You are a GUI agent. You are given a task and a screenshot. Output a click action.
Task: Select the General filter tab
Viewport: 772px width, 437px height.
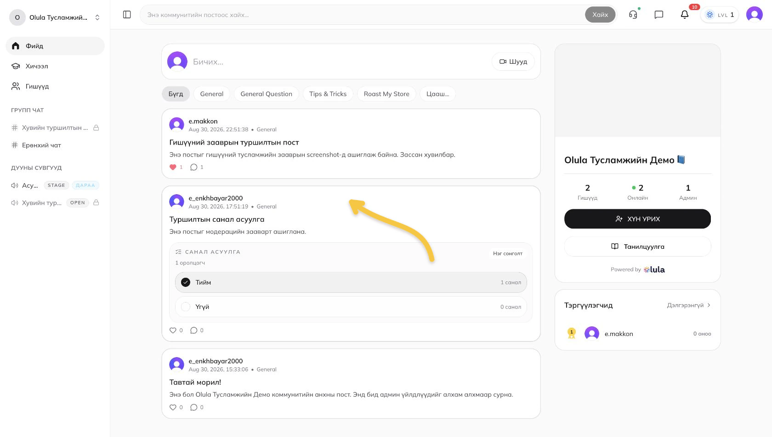[212, 94]
